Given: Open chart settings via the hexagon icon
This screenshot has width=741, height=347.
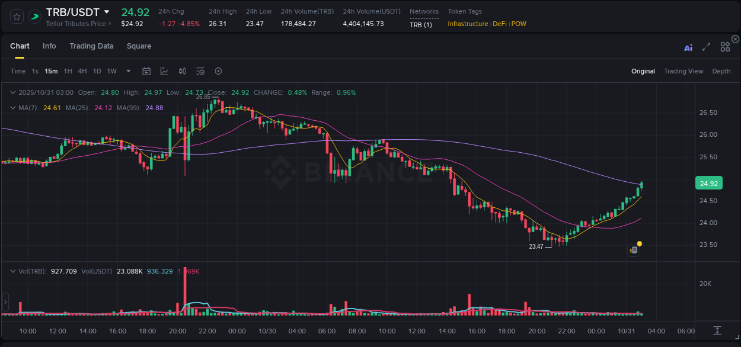Looking at the screenshot, I should coord(218,70).
